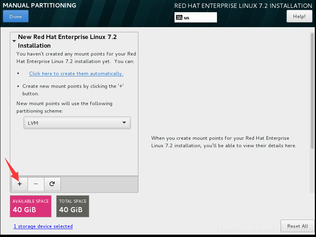The height and width of the screenshot is (237, 316).
Task: Click the text "New mount points will use the following"
Action: tap(64, 104)
